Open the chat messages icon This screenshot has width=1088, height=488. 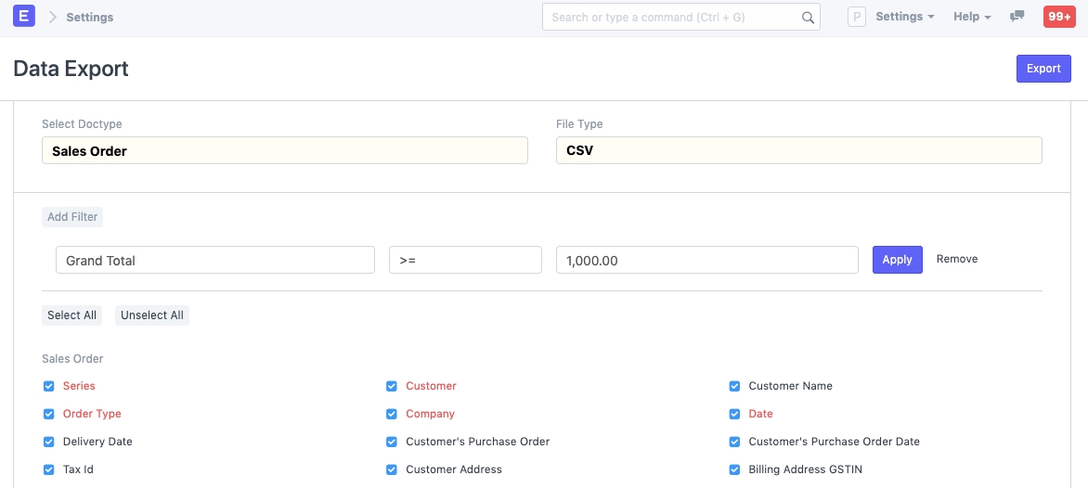[x=1017, y=17]
